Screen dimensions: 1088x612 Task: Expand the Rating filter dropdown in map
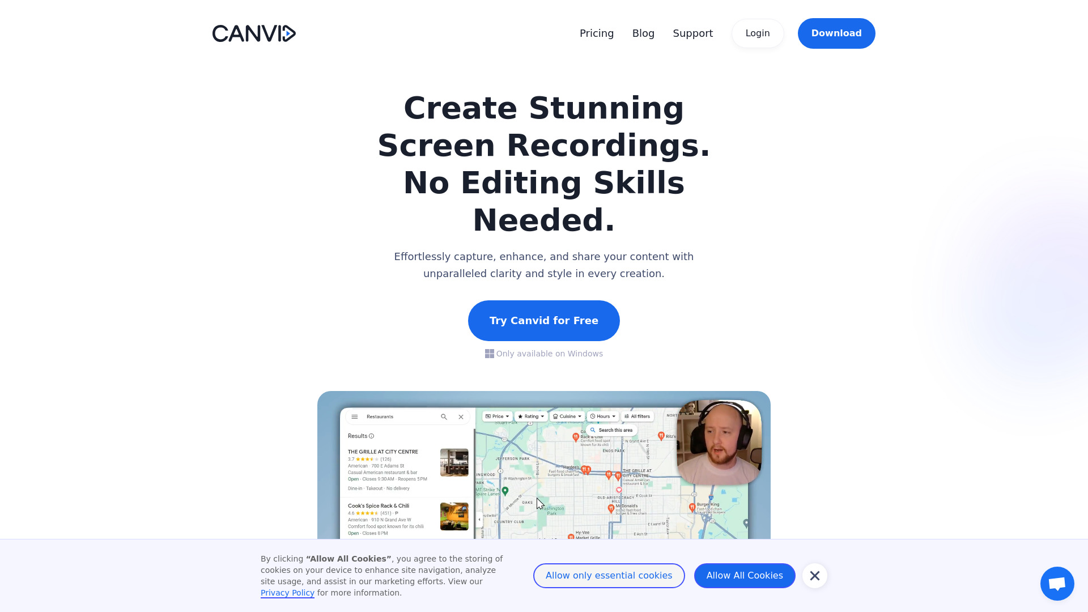coord(532,416)
